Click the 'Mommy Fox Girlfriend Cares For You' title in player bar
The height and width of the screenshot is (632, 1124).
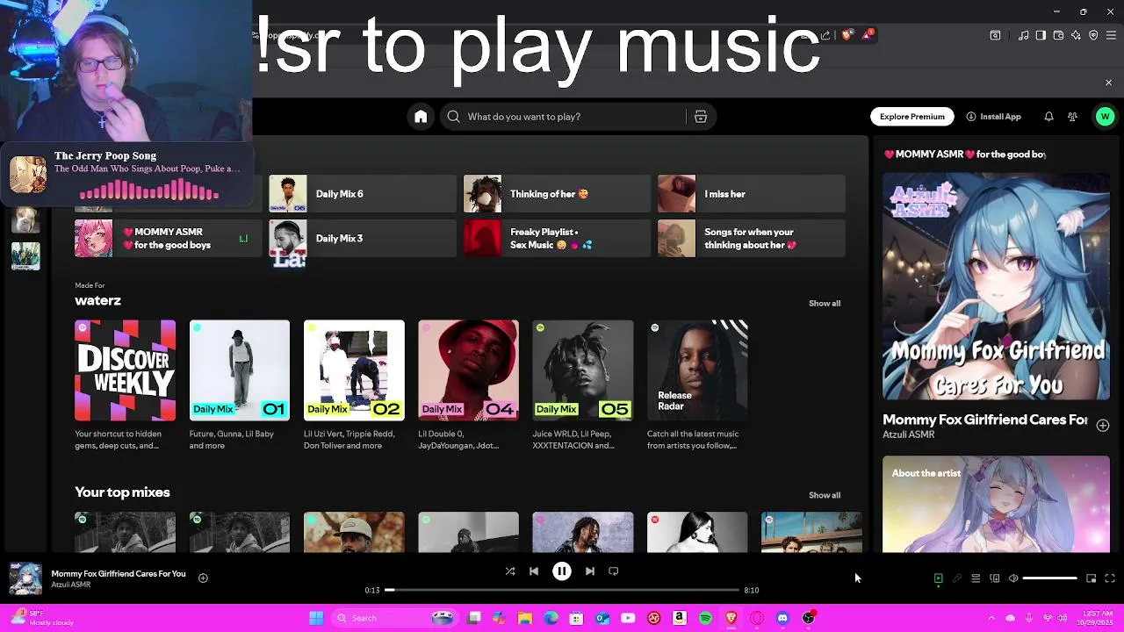(119, 574)
